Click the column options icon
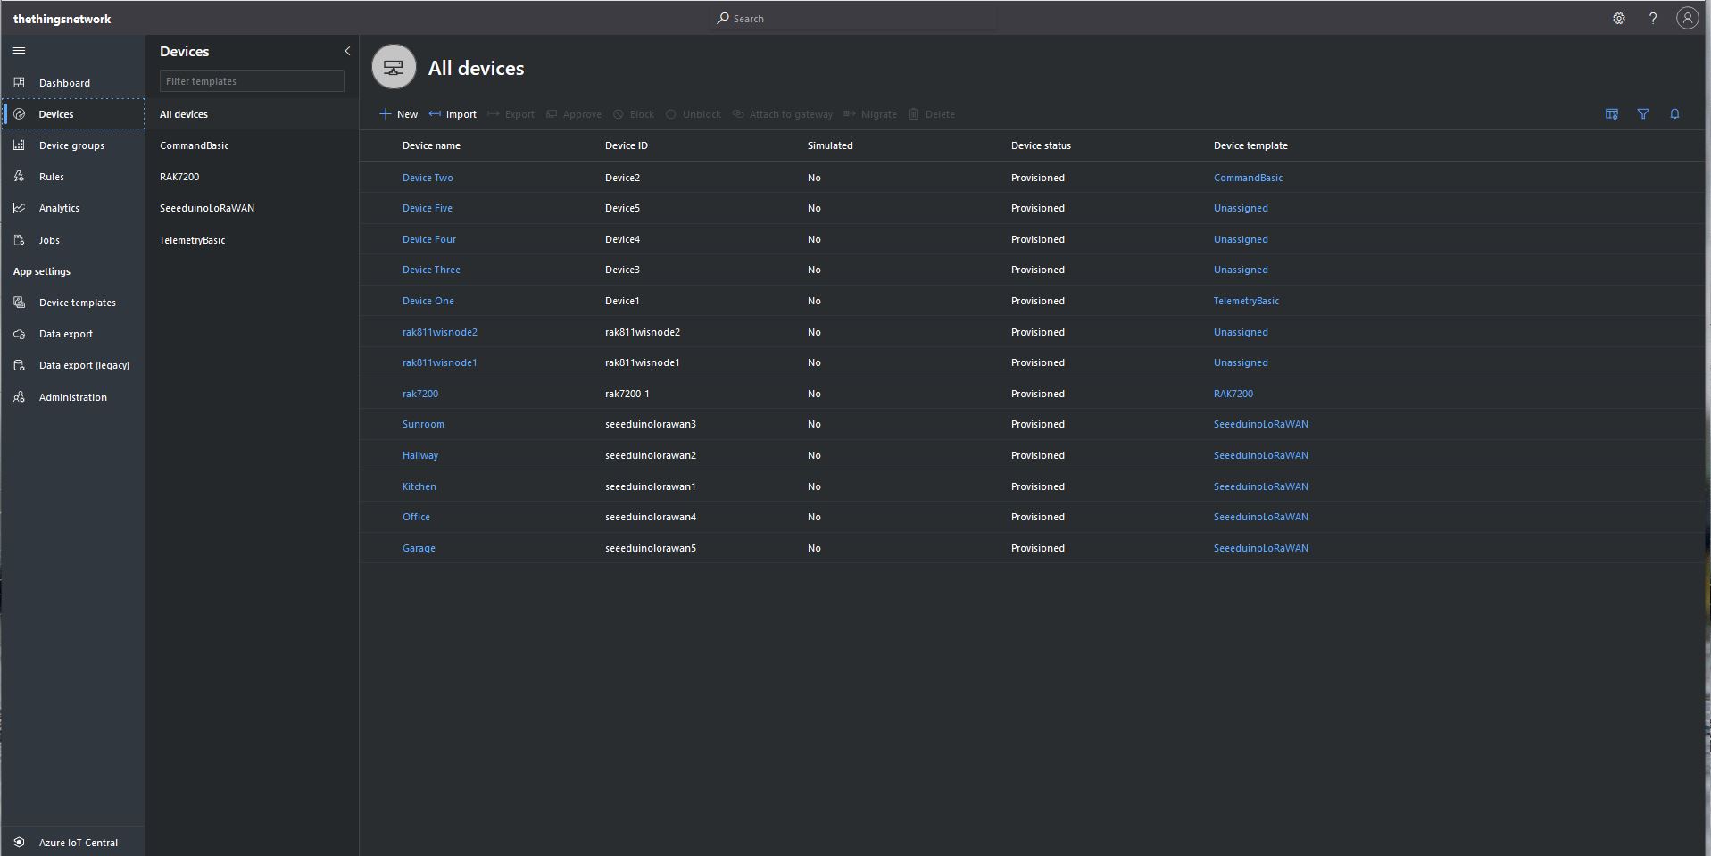 coord(1611,114)
